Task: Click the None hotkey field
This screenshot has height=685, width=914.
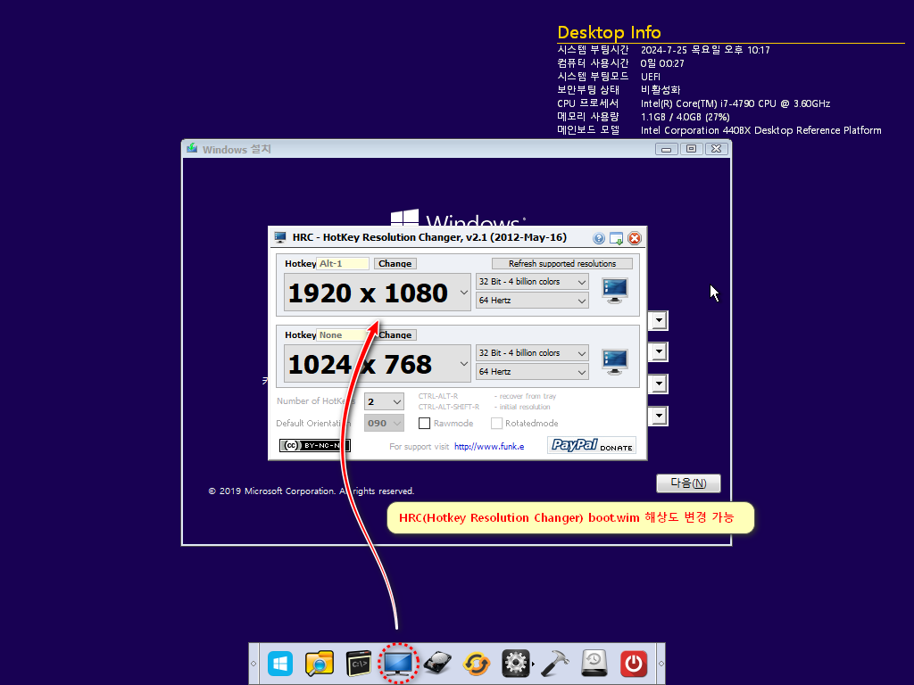Action: click(x=343, y=335)
